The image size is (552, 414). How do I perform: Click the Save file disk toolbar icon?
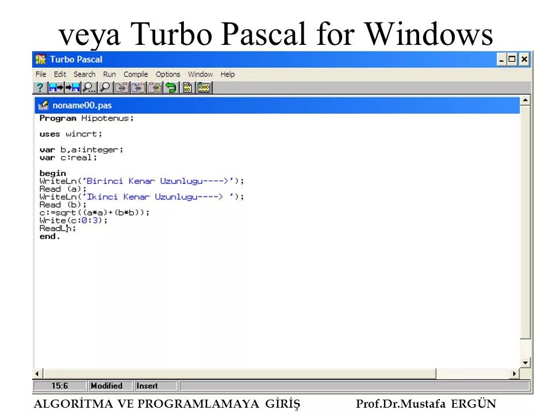point(72,87)
